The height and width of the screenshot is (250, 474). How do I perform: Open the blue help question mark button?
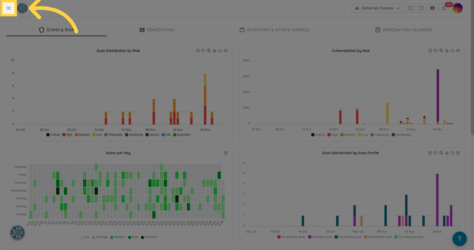tap(459, 238)
